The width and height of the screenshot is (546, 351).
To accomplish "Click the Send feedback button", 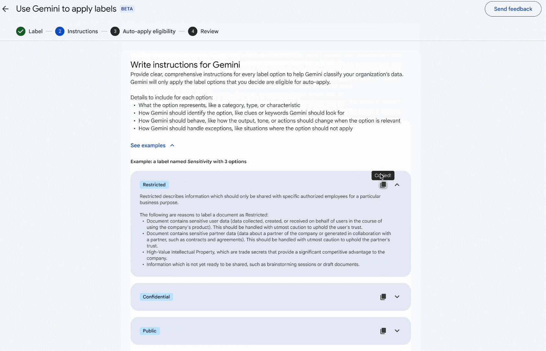I will [513, 9].
